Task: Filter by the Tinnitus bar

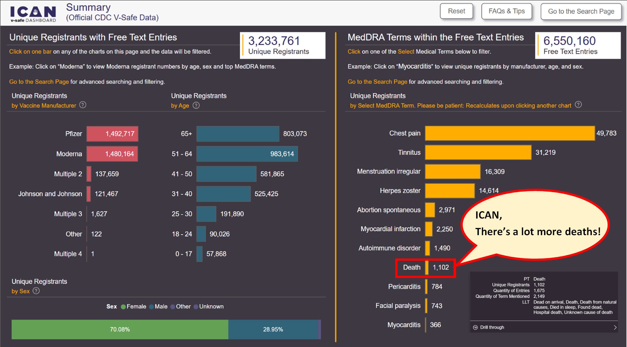Action: point(478,152)
